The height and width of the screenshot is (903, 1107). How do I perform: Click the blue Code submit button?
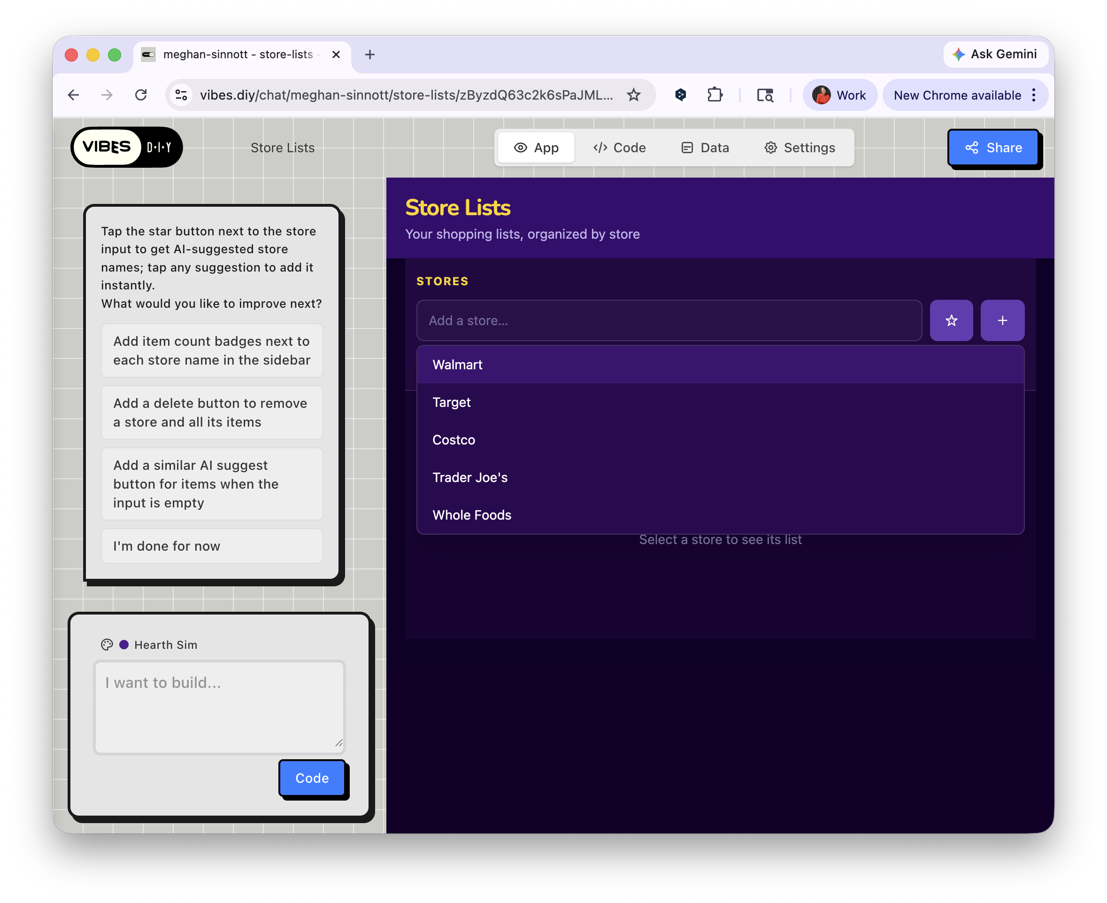pos(312,778)
